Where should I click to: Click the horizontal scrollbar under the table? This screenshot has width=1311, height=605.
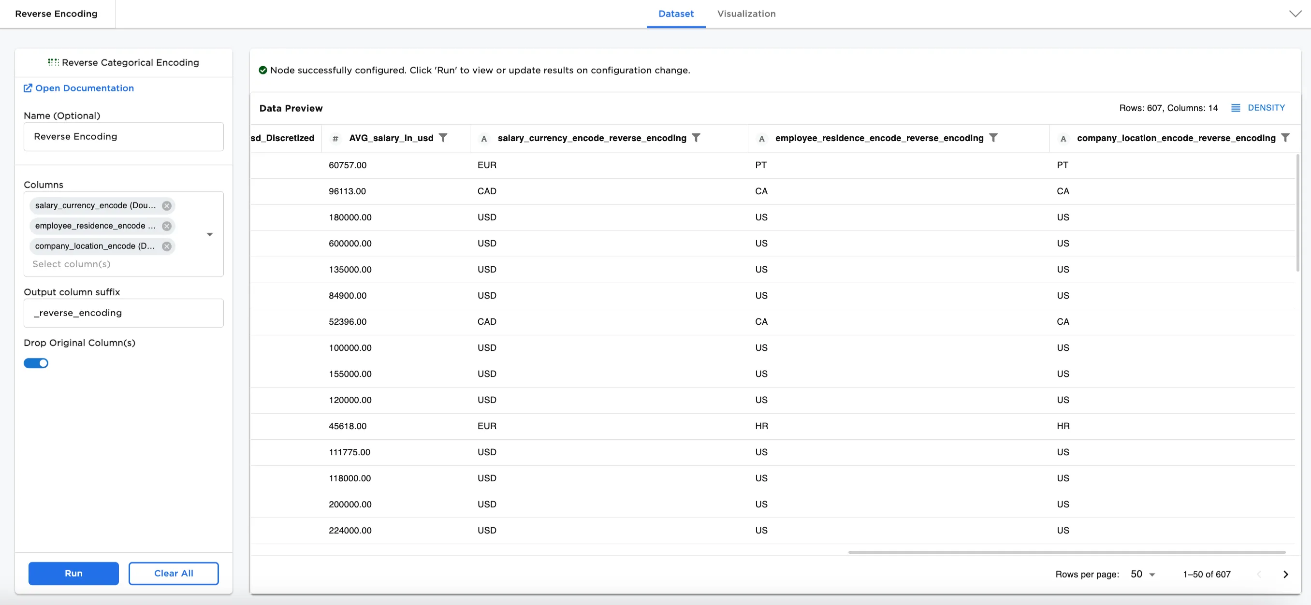[x=1066, y=551]
